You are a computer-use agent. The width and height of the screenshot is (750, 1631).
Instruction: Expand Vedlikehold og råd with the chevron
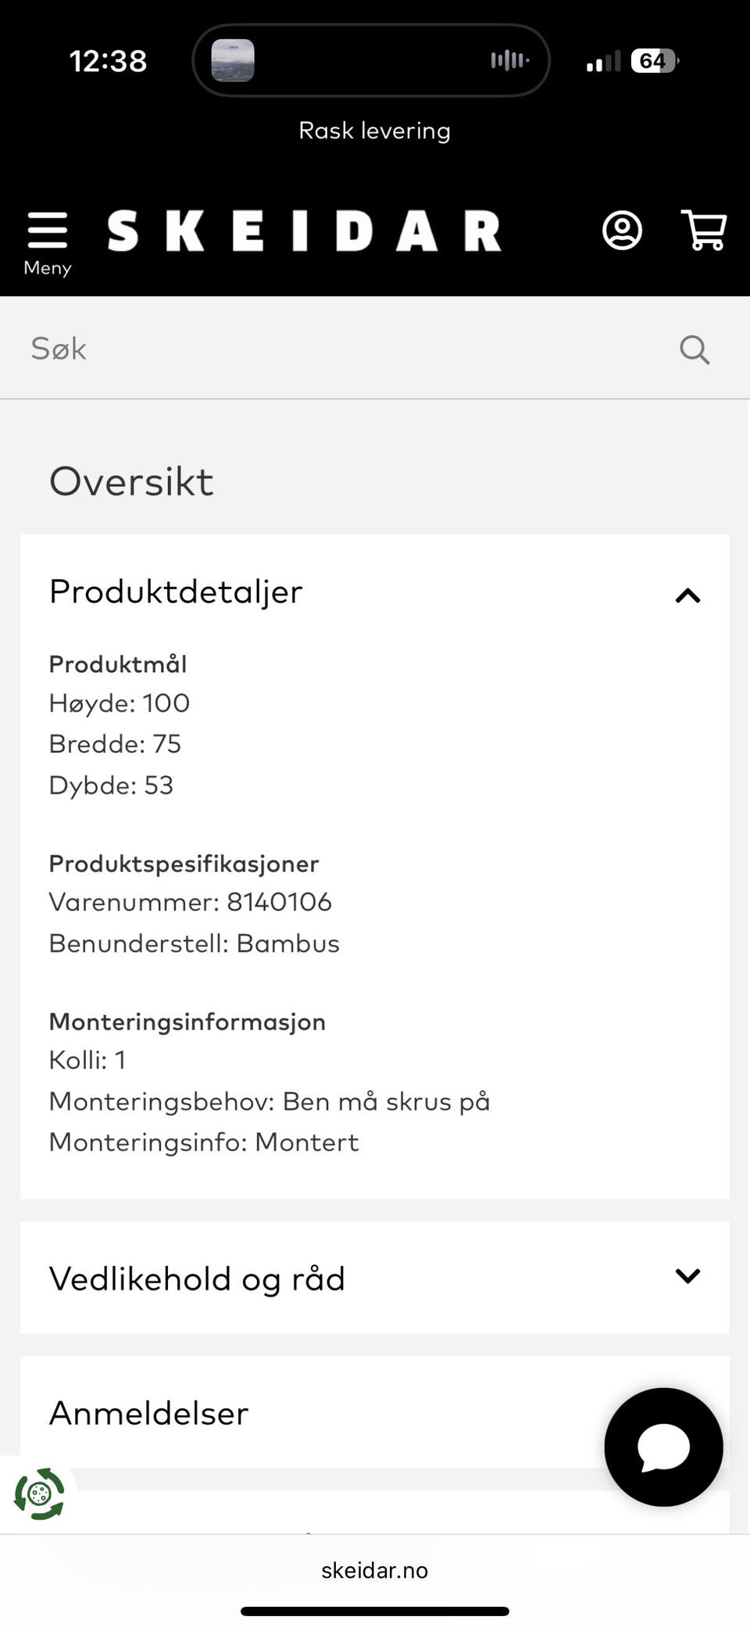point(687,1276)
